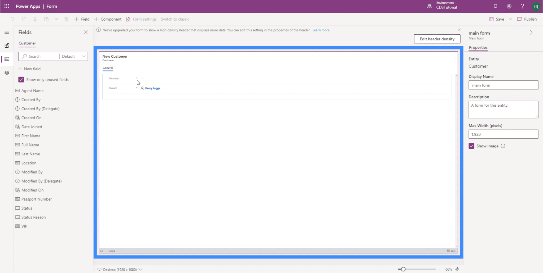Click the Delete trash icon
Image resolution: width=543 pixels, height=273 pixels.
pyautogui.click(x=66, y=19)
